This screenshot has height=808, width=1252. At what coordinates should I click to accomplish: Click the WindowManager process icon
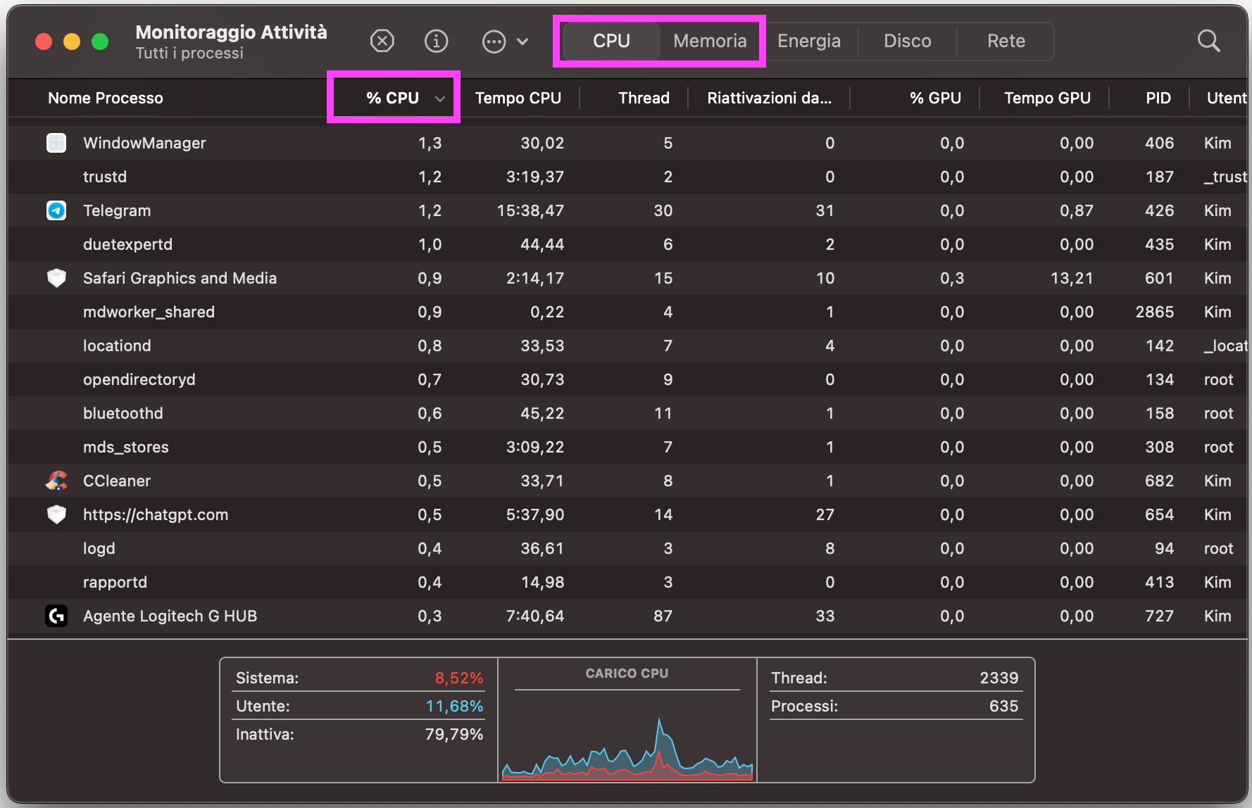tap(56, 143)
